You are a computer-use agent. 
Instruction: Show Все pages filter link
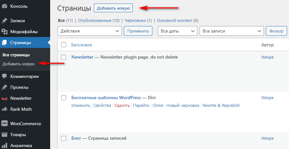(x=61, y=21)
